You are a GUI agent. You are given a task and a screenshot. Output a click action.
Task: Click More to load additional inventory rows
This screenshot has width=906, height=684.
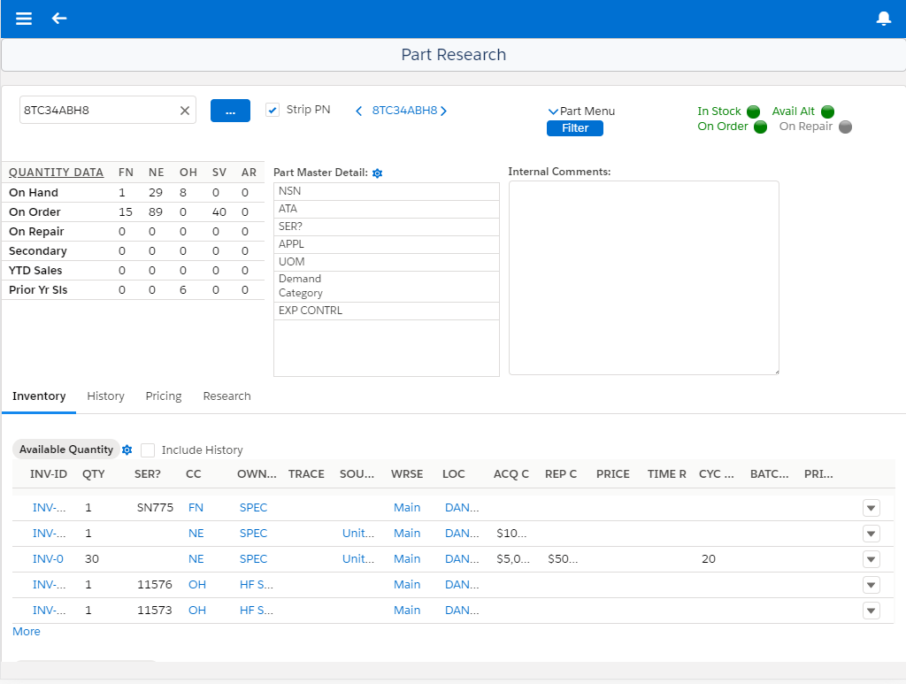click(x=26, y=631)
